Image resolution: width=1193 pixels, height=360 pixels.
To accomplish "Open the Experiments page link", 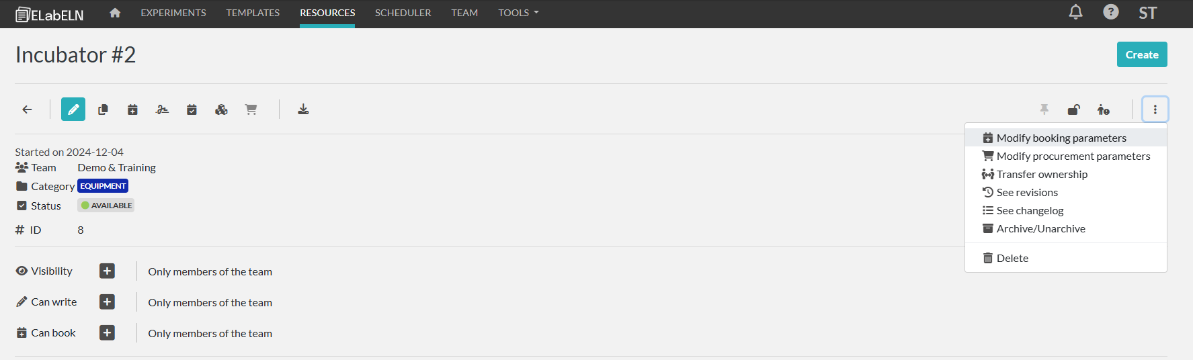I will (x=173, y=13).
